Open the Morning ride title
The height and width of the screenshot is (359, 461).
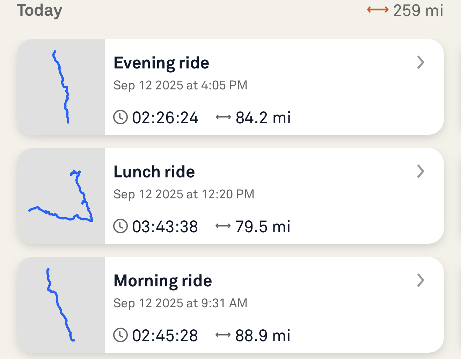(163, 281)
